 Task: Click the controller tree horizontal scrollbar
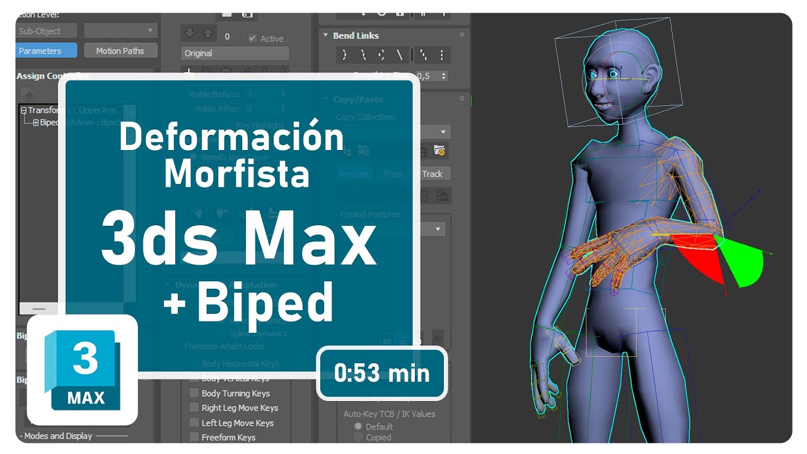(39, 309)
